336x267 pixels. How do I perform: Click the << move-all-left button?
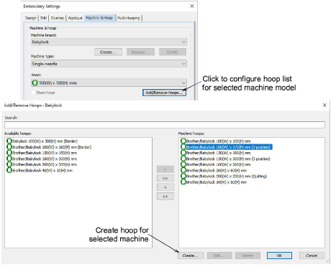pos(165,196)
